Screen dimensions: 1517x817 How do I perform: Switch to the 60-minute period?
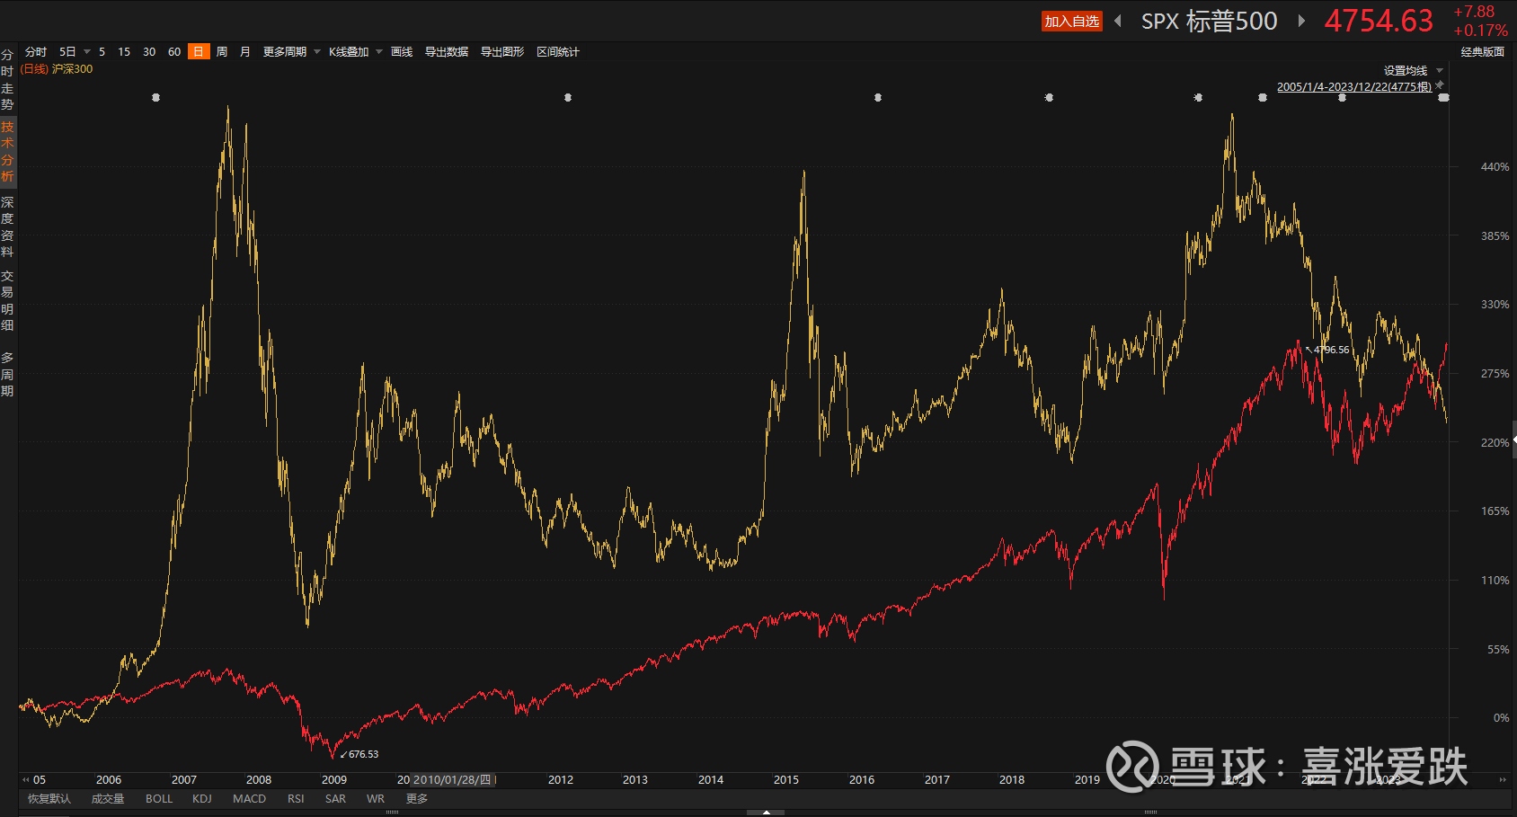[174, 52]
